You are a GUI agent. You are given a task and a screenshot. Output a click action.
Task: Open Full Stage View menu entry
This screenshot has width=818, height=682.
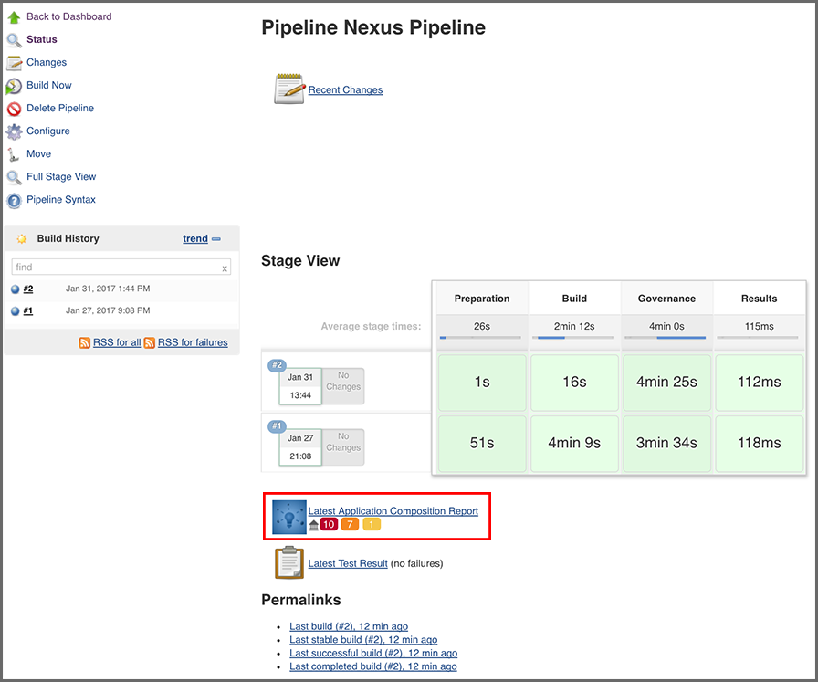pos(61,177)
